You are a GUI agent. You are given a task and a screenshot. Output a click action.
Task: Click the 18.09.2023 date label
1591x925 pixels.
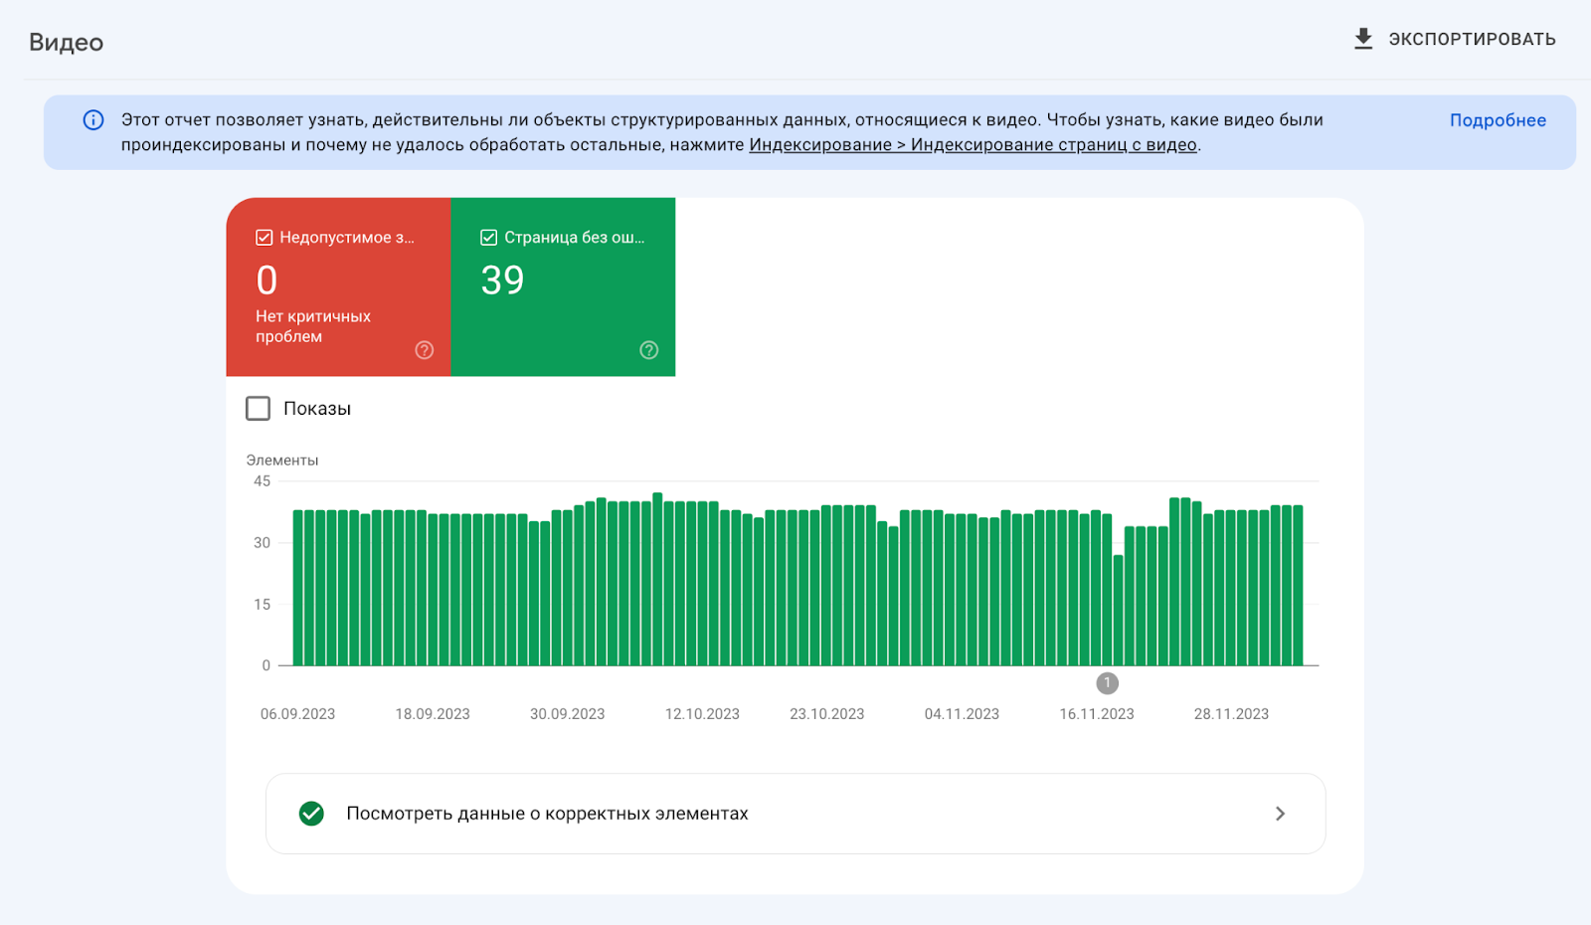433,714
